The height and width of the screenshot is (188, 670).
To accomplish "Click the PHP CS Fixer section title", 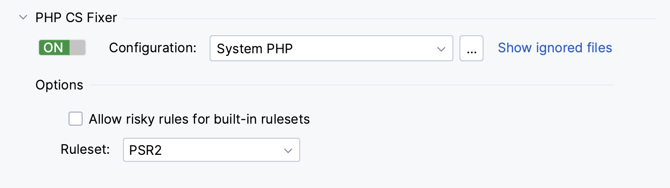I will point(76,18).
